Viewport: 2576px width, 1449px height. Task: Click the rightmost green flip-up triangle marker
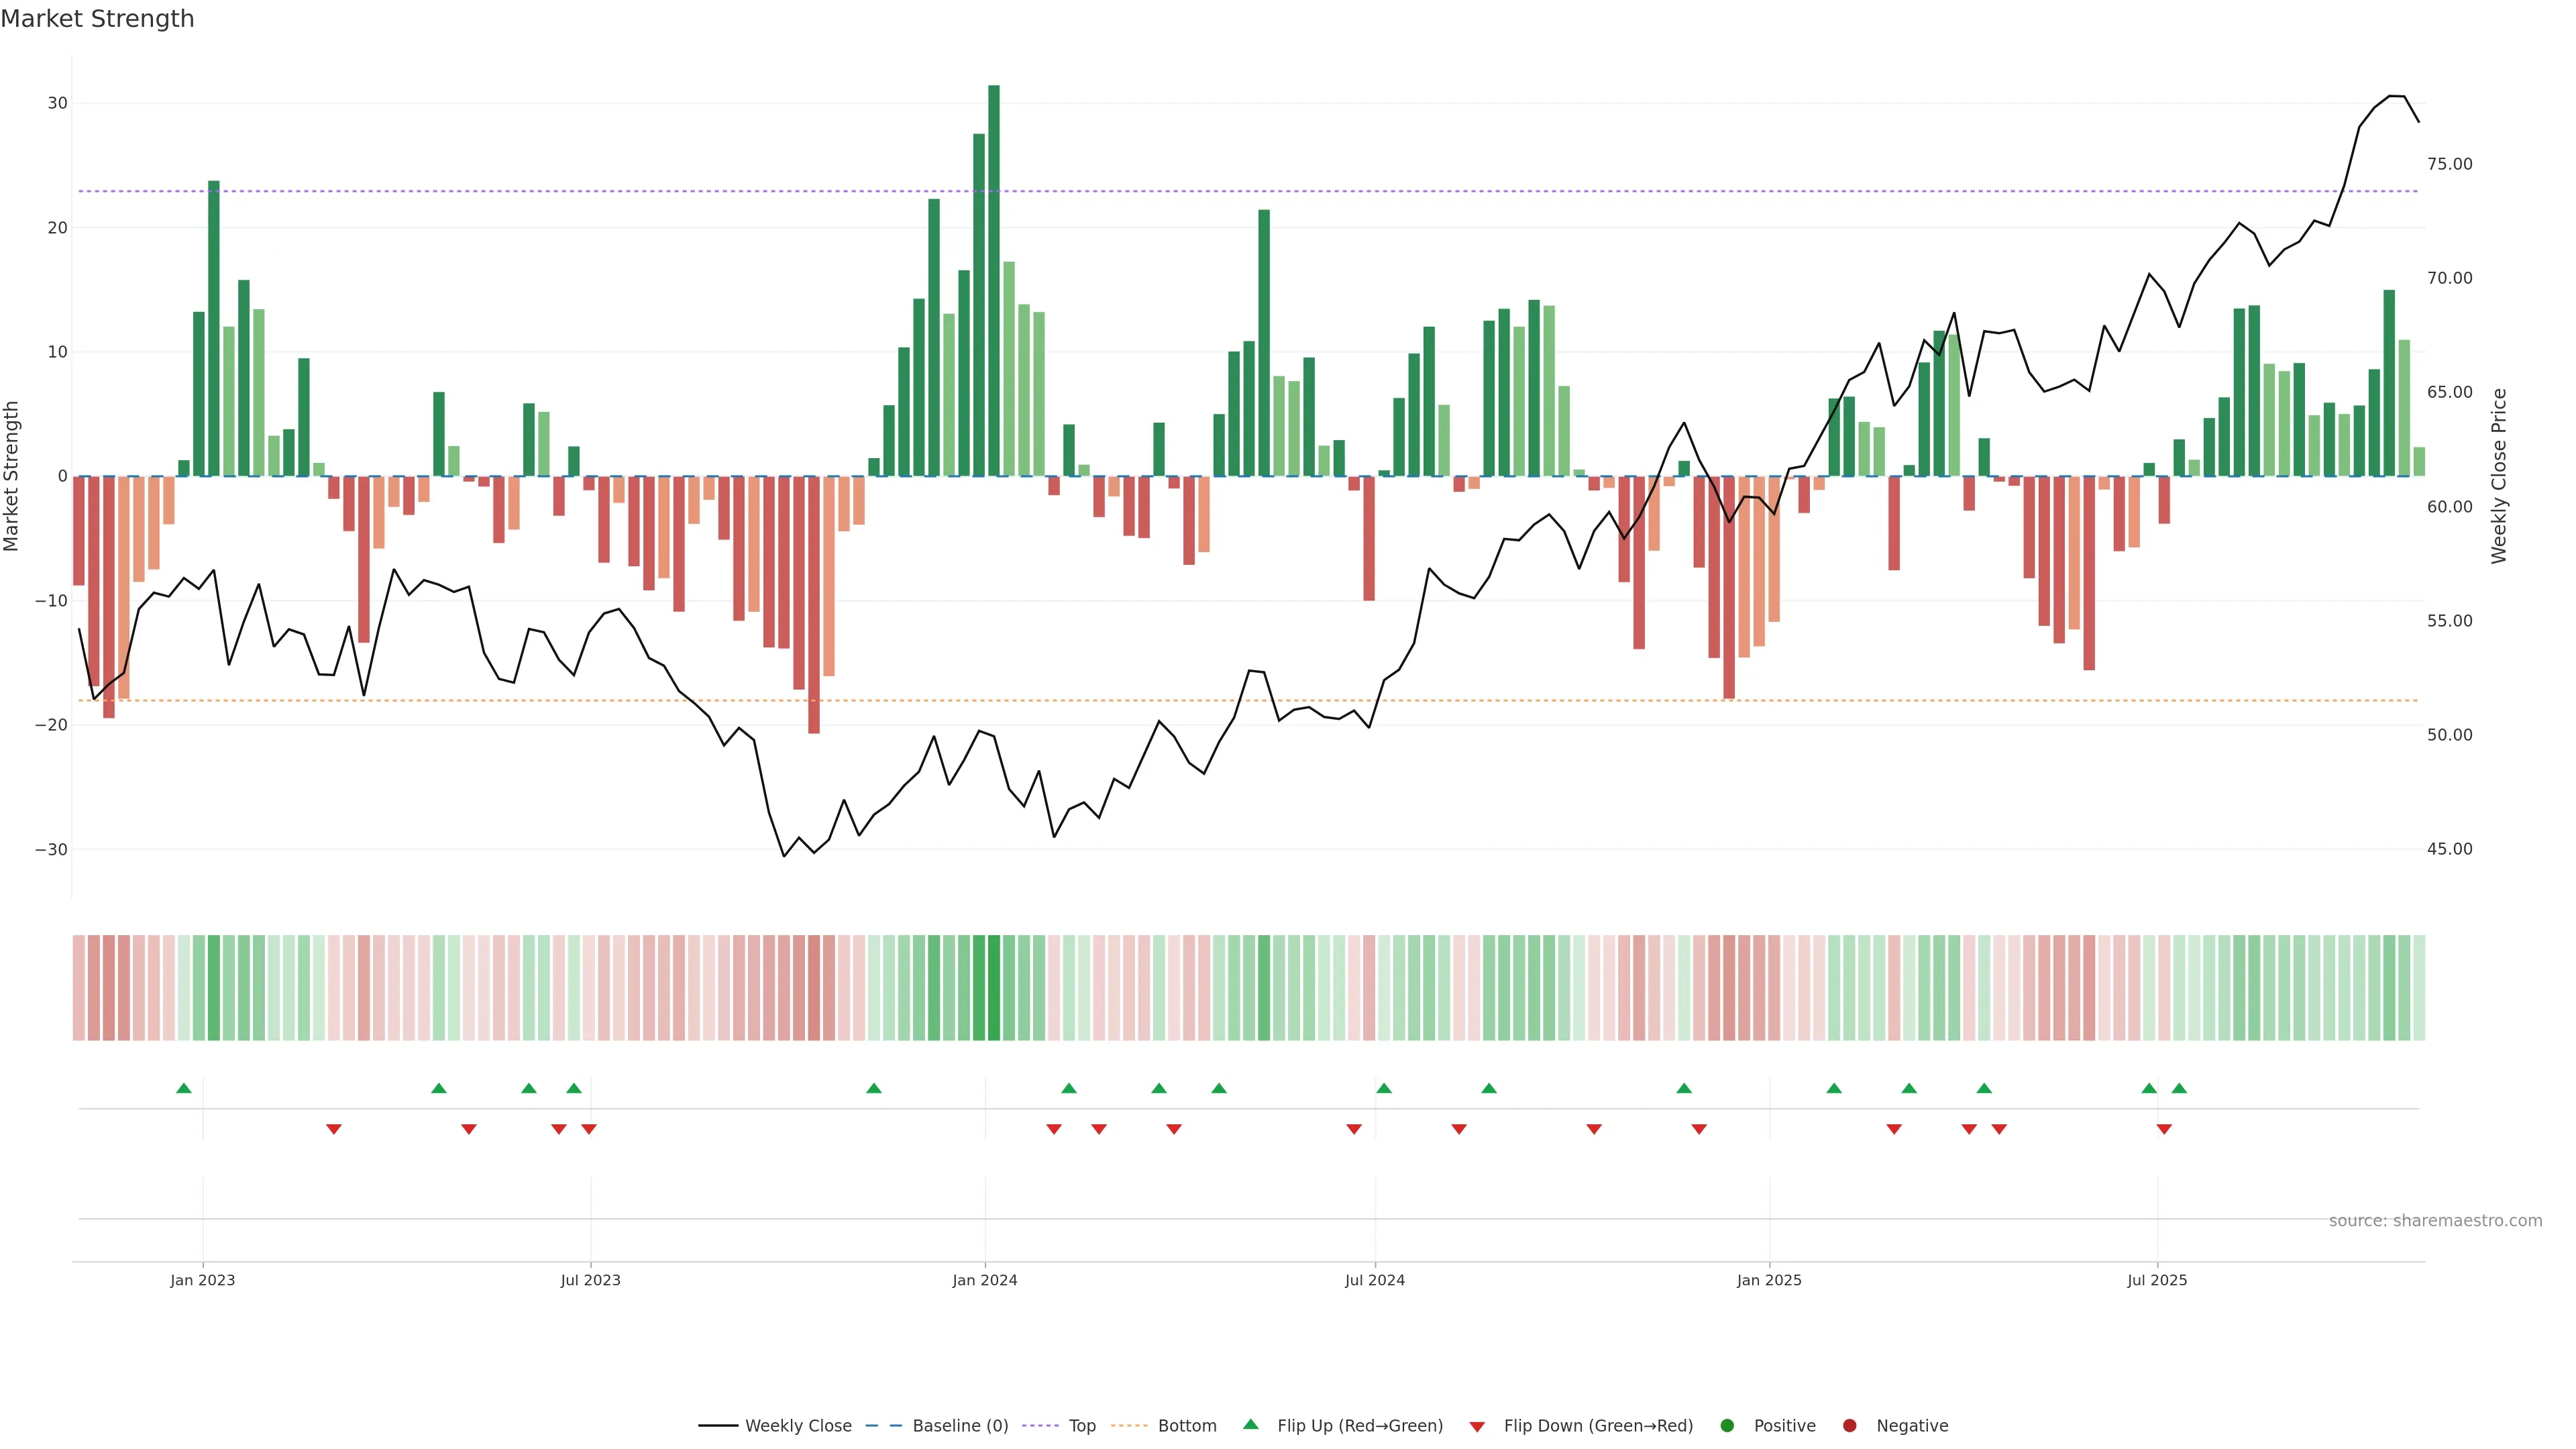coord(2179,1088)
